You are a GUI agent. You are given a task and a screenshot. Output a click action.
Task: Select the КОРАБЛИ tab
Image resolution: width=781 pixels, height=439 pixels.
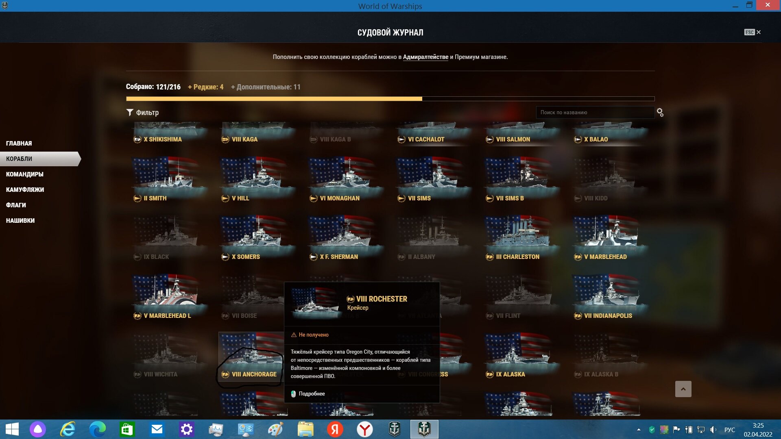(40, 159)
